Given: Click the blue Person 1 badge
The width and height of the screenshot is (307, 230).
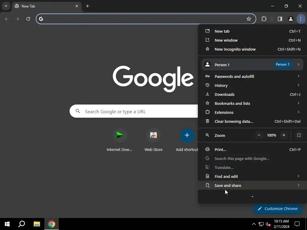Looking at the screenshot, I should click(282, 64).
